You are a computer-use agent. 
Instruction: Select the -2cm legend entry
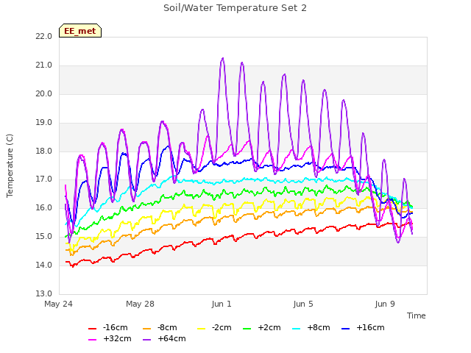click(x=214, y=327)
